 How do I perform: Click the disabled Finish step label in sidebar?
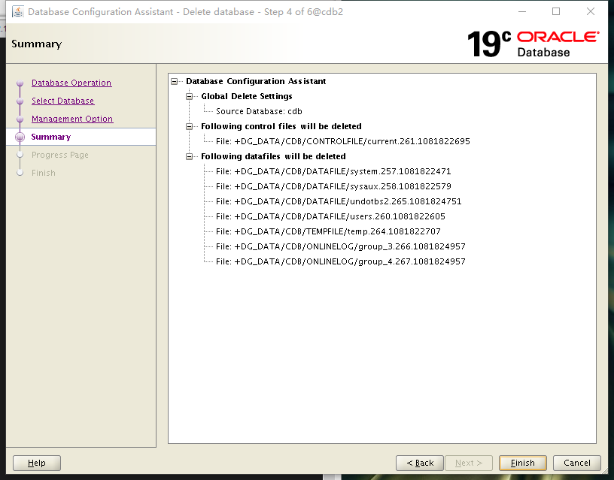click(44, 173)
